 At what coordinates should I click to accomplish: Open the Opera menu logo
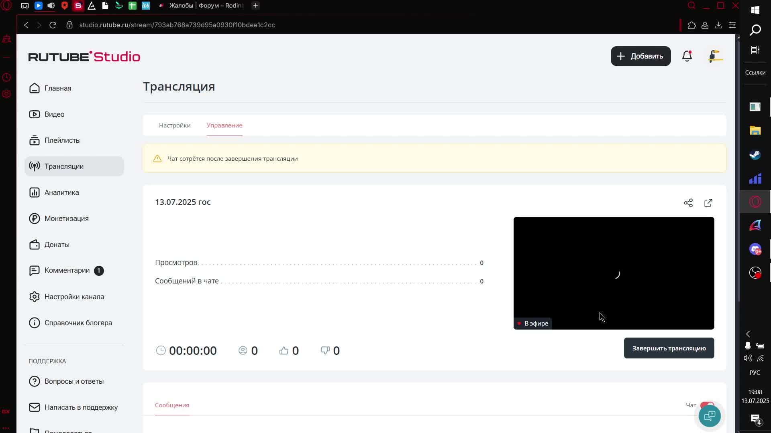coord(6,6)
